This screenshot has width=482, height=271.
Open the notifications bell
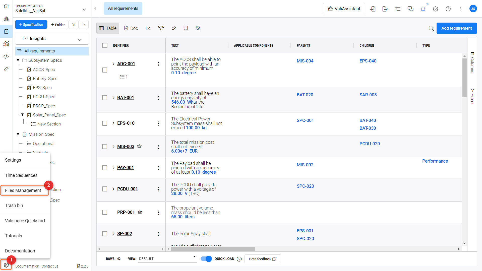[x=423, y=9]
